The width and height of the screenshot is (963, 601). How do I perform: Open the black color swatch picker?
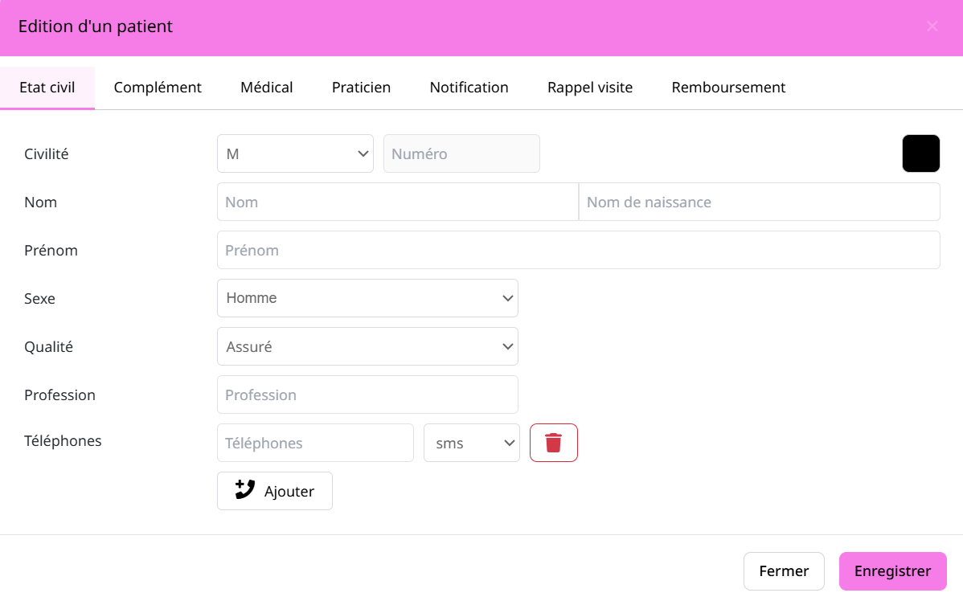coord(920,153)
